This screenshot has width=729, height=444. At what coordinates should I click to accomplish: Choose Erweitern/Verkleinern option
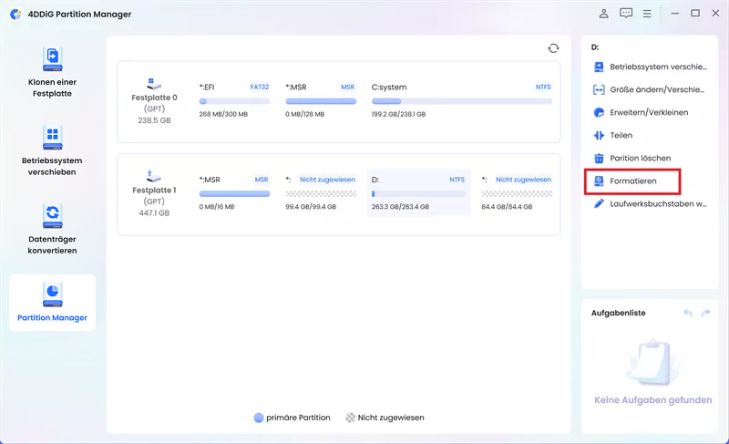[x=650, y=112]
